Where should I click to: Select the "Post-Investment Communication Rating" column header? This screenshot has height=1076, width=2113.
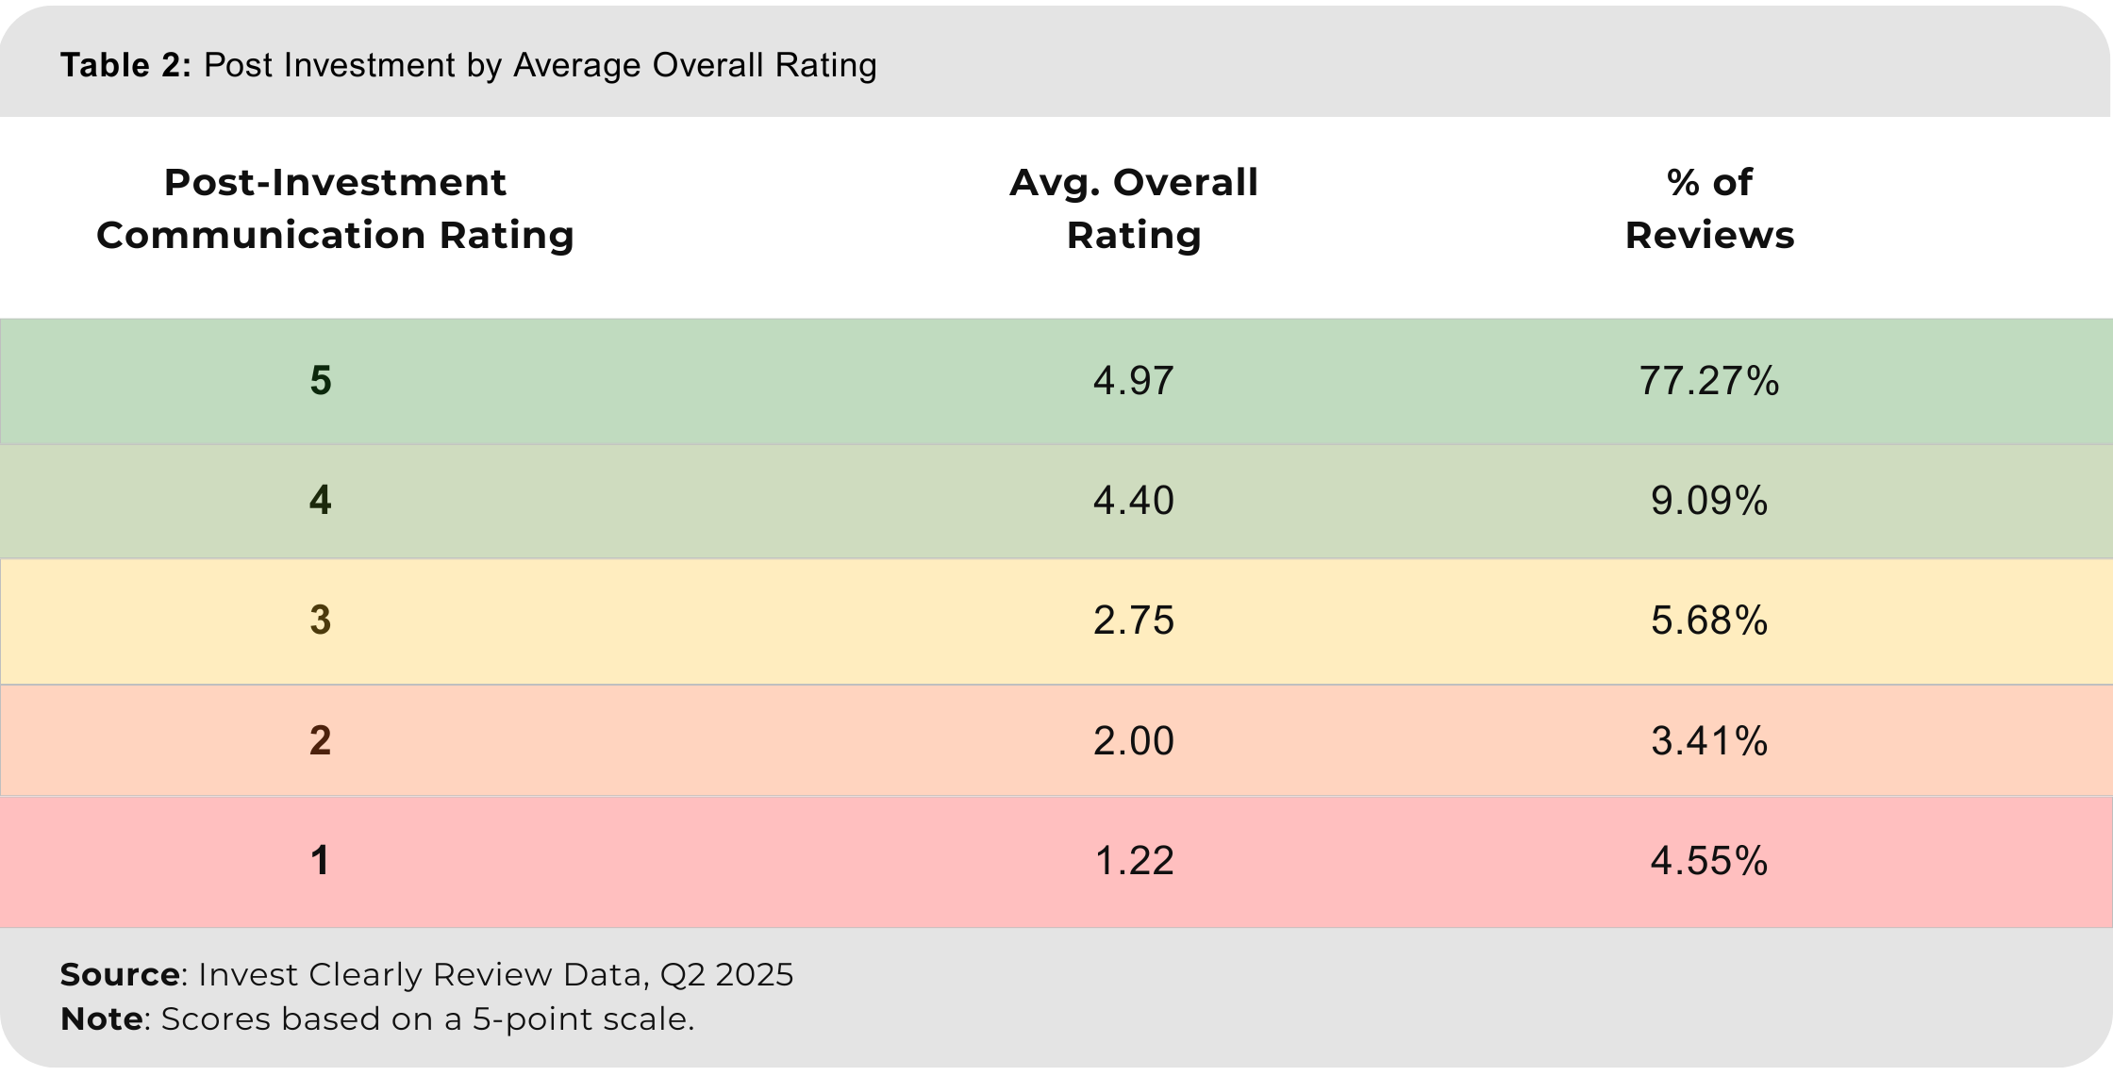[x=335, y=208]
